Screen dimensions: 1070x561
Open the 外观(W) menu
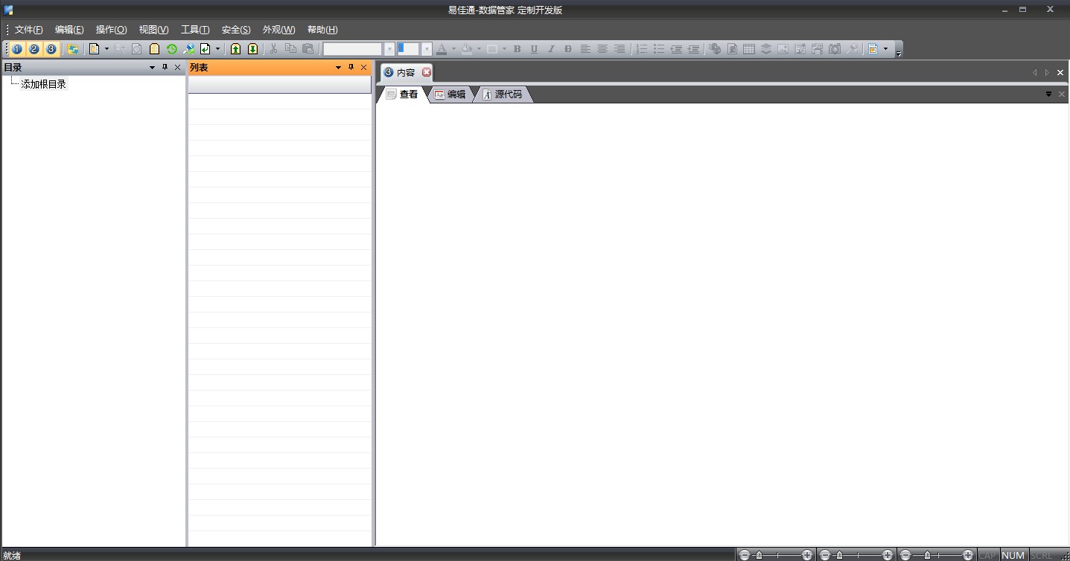tap(278, 30)
